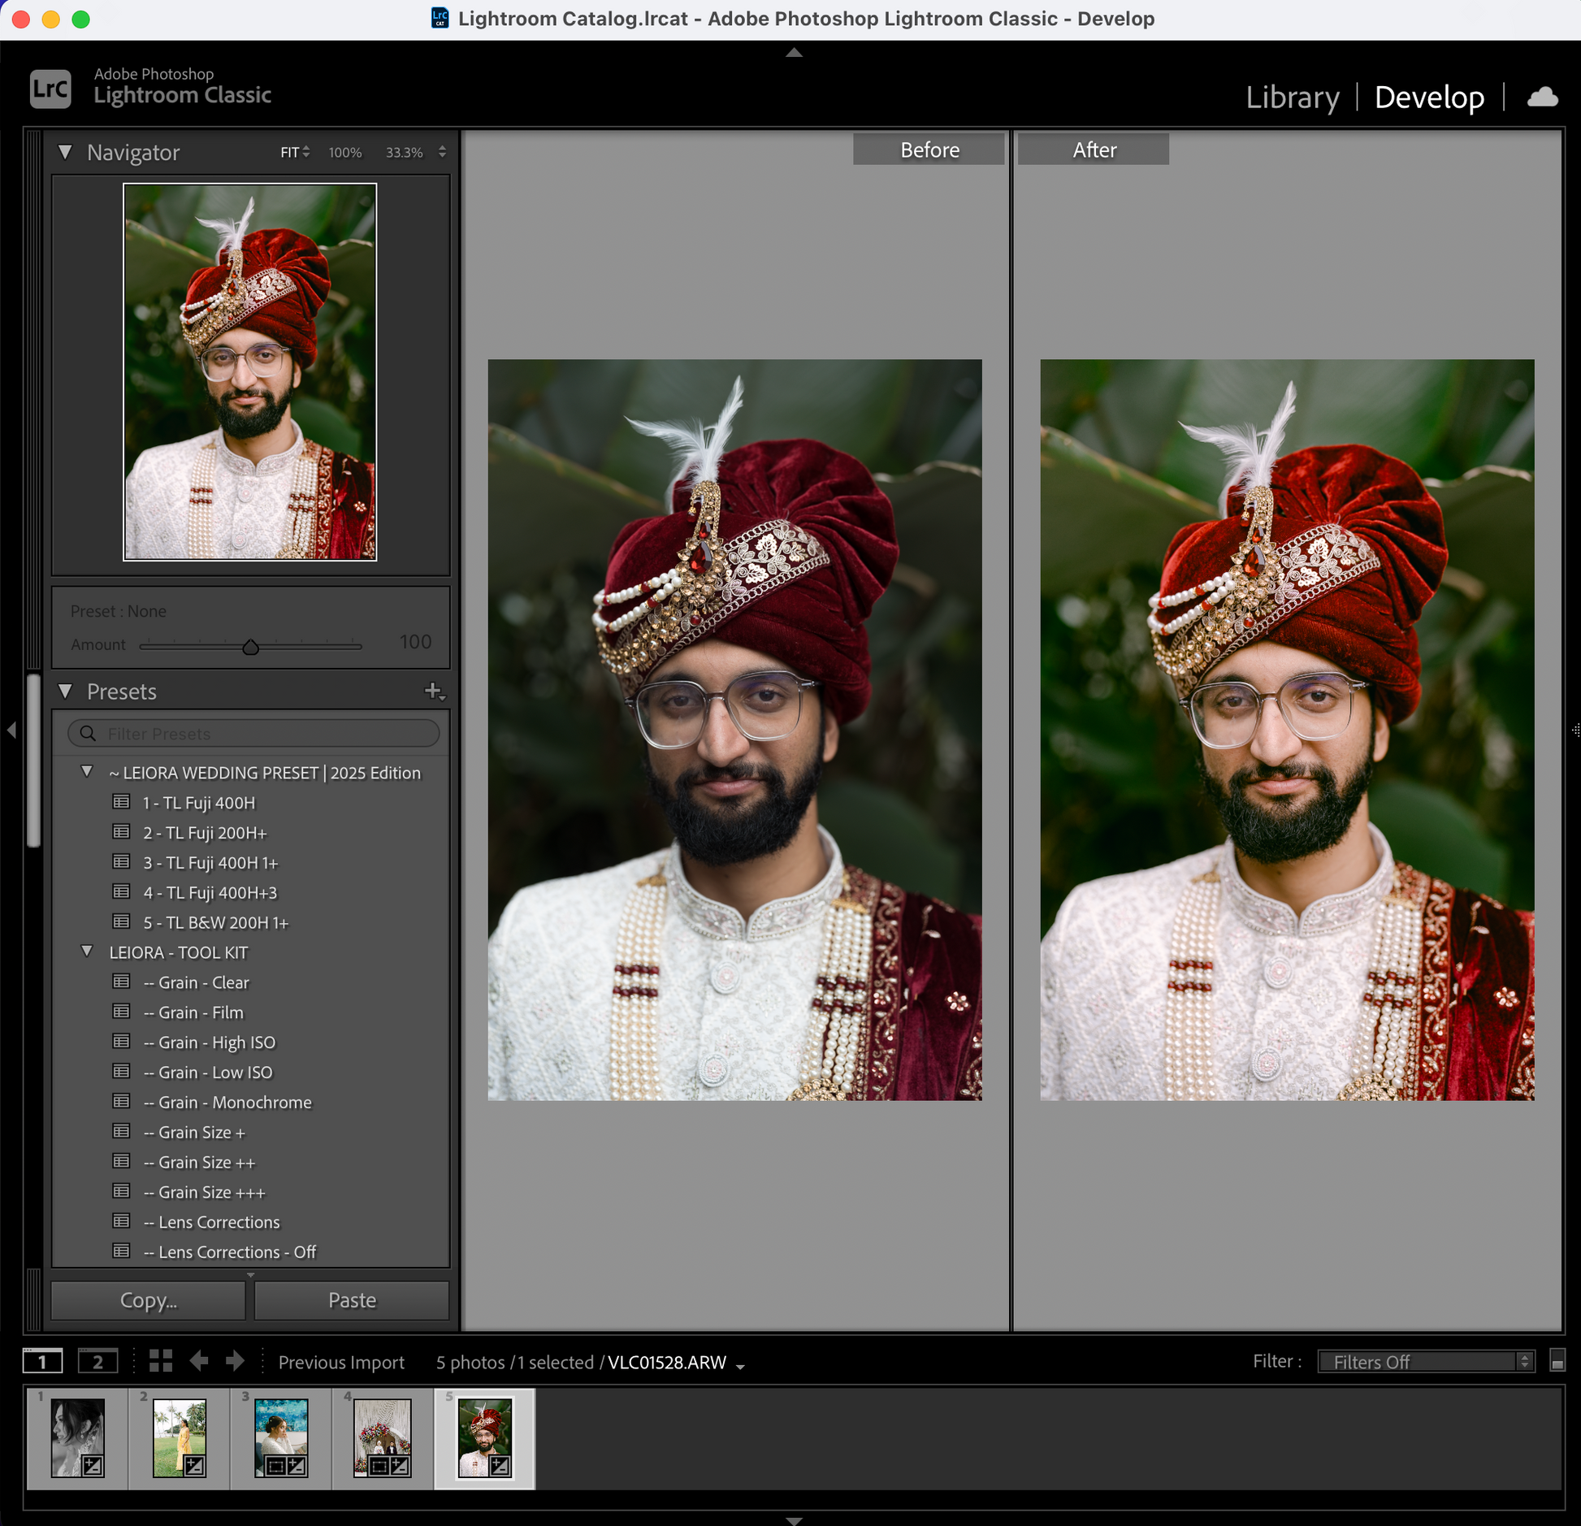
Task: Collapse the Navigator panel
Action: (66, 152)
